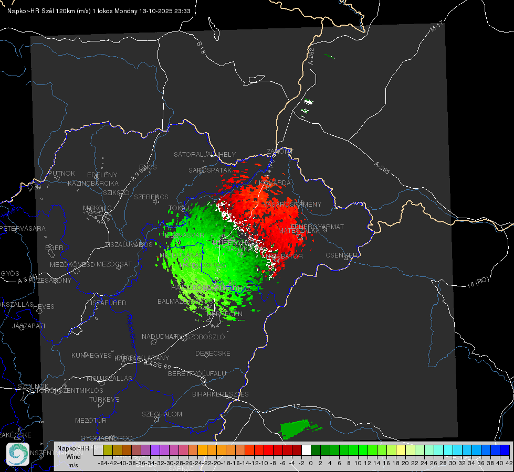514x472 pixels.
Task: Click the PÉTERVÁSÁRA city label
Action: tap(23, 228)
